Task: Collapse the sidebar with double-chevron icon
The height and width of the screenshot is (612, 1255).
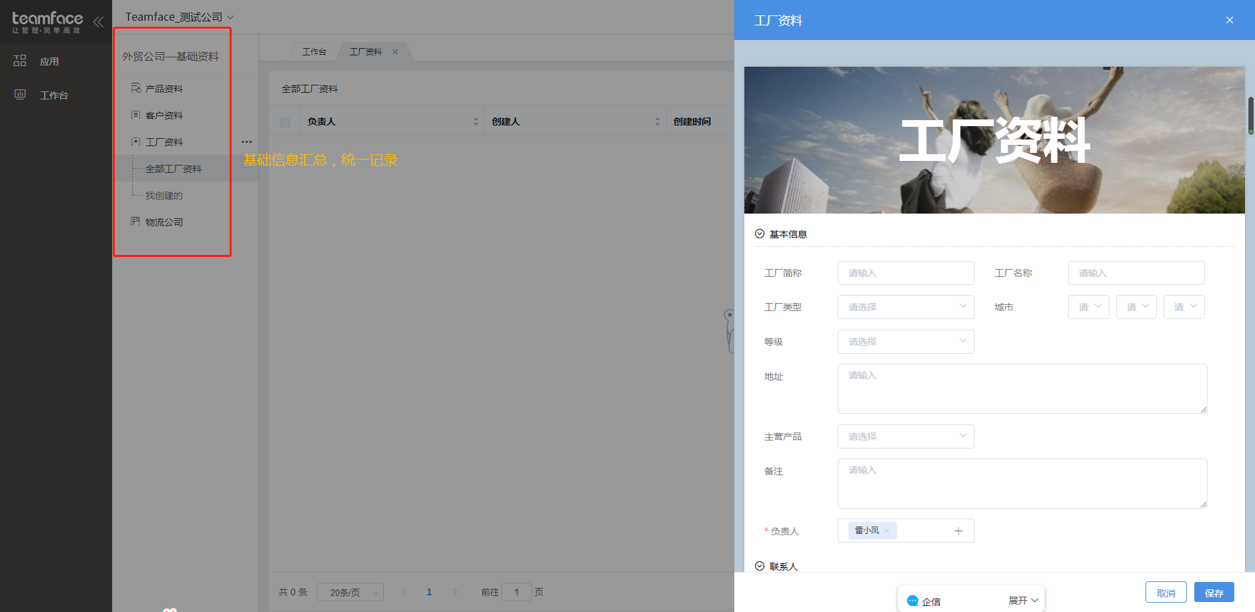Action: coord(98,21)
